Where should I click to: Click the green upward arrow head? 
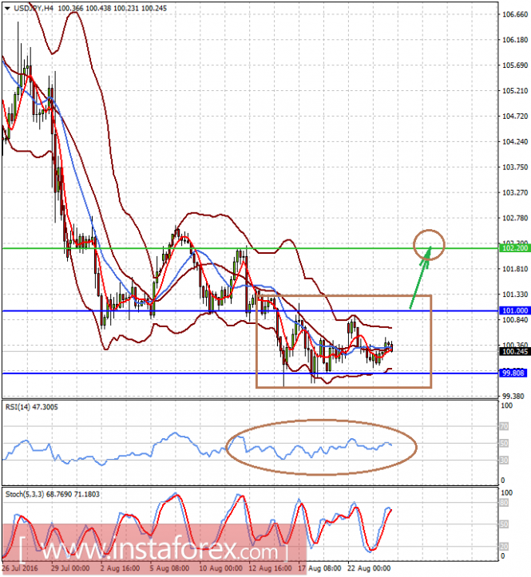427,252
